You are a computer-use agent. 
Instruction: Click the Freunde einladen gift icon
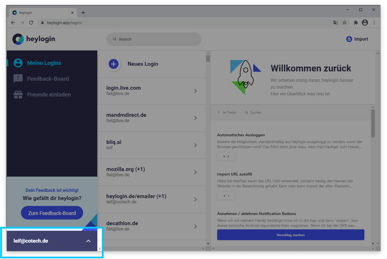pos(18,95)
